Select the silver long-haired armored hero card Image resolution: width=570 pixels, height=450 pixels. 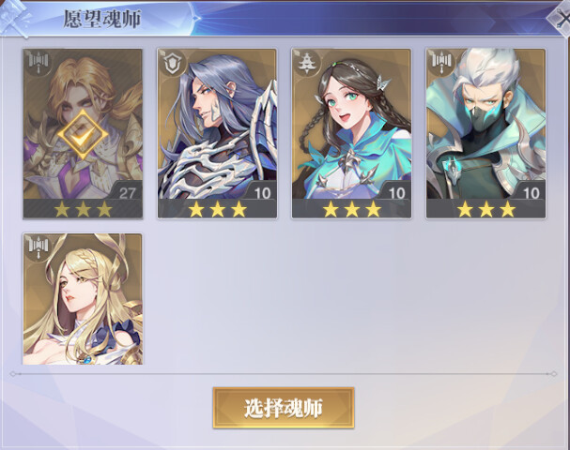pos(217,134)
